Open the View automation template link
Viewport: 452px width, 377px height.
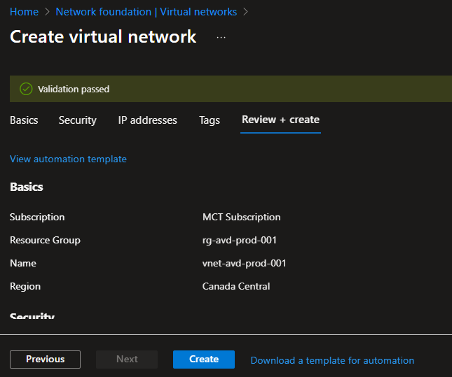coord(68,159)
